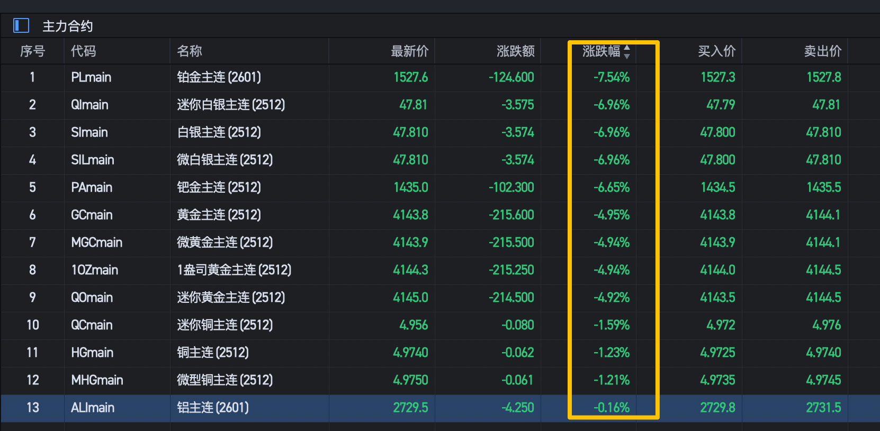The image size is (880, 431).
Task: Click the SILmain code cell
Action: [x=93, y=160]
